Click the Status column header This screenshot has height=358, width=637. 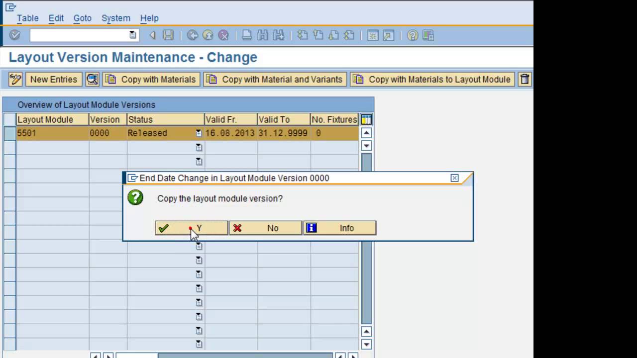(166, 119)
